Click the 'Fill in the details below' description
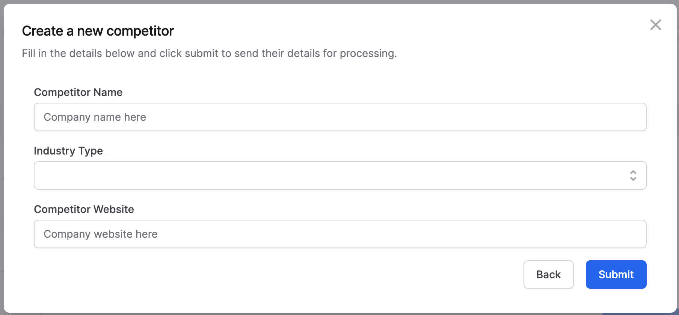This screenshot has height=315, width=679. coord(209,53)
